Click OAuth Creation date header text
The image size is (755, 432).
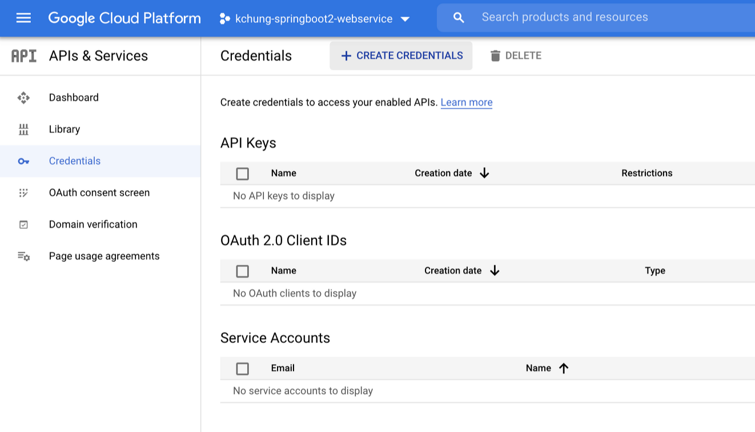tap(453, 270)
